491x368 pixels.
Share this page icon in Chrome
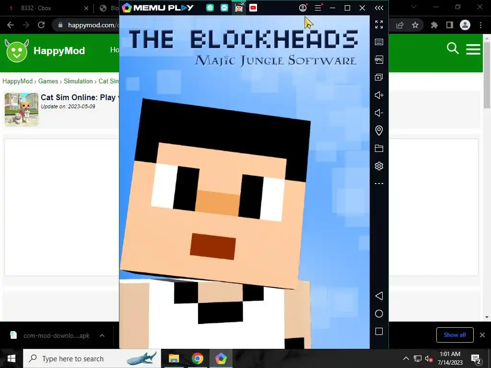click(400, 25)
